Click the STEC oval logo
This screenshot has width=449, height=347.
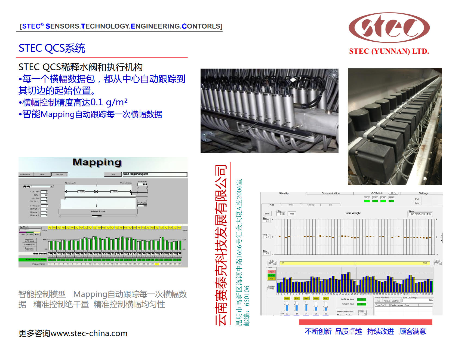(x=389, y=27)
